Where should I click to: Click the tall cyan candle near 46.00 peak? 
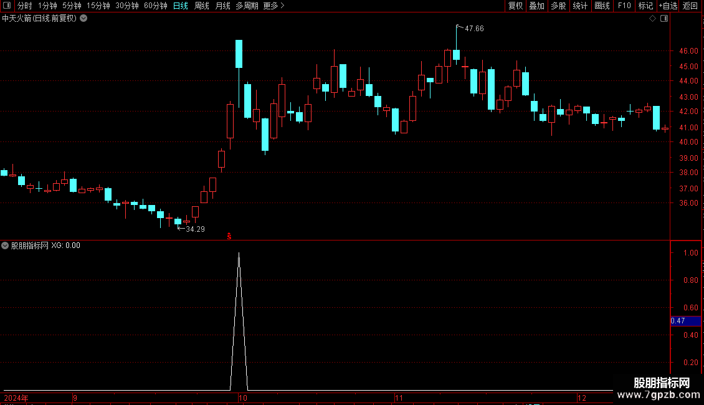pos(239,54)
